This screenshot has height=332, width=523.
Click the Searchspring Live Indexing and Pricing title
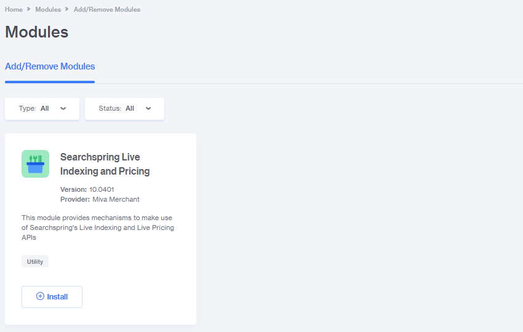coord(105,164)
